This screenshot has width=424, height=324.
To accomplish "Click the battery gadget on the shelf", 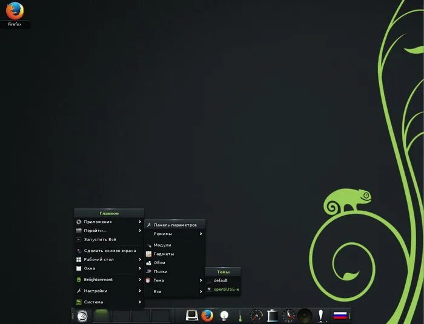I will (x=273, y=316).
